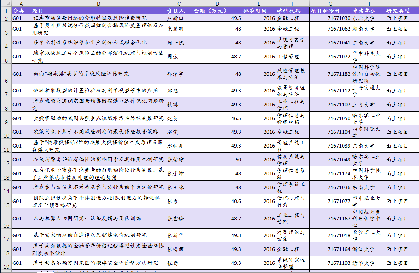Select name cell 张勤
419x273 pixels.
point(179,263)
